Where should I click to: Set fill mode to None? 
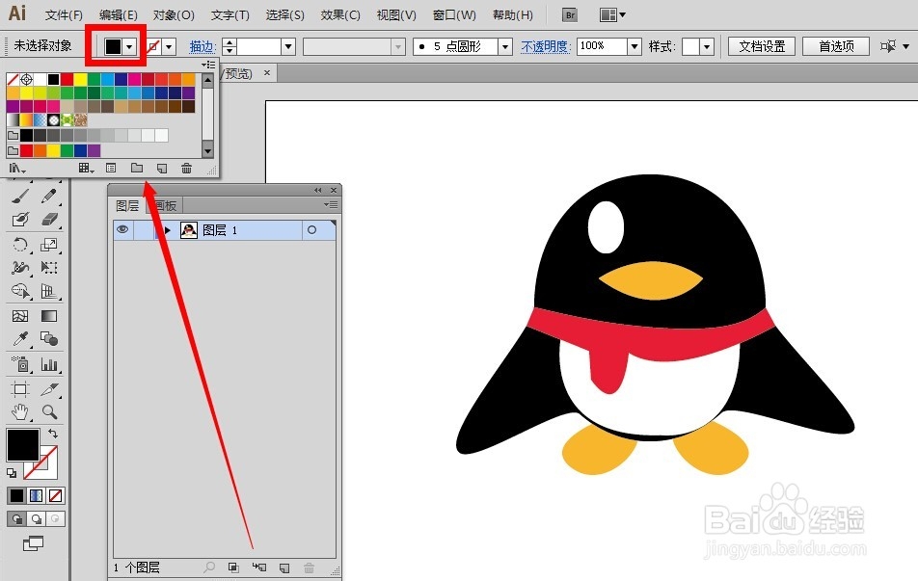pyautogui.click(x=55, y=496)
